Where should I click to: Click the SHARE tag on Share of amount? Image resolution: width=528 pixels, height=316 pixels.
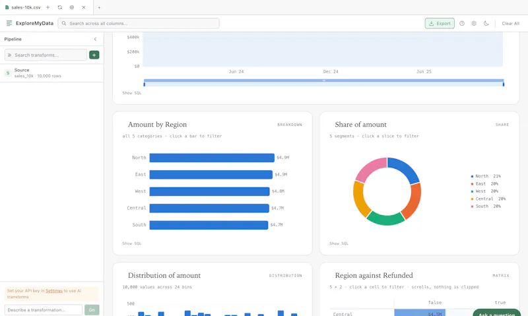pyautogui.click(x=502, y=125)
